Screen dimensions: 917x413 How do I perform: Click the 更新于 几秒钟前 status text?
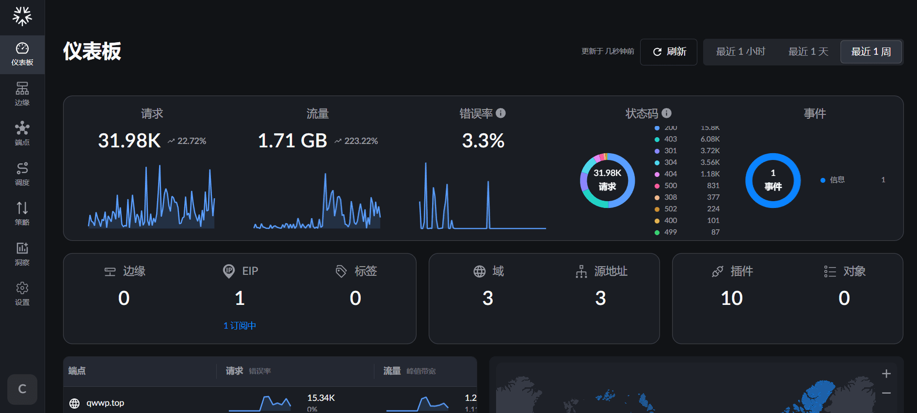click(608, 51)
